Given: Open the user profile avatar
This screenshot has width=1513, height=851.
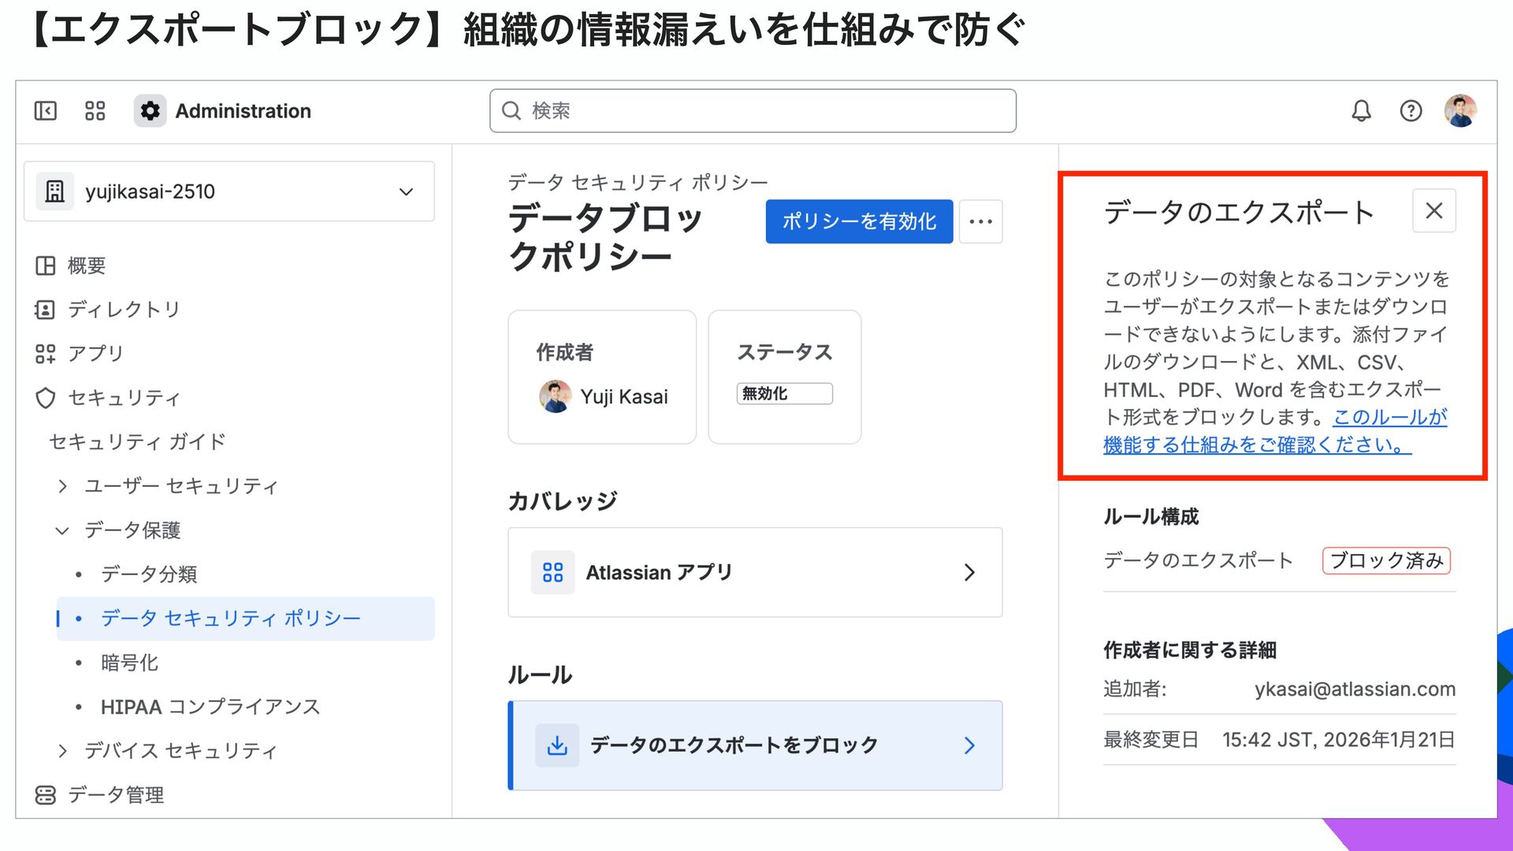Looking at the screenshot, I should 1459,110.
